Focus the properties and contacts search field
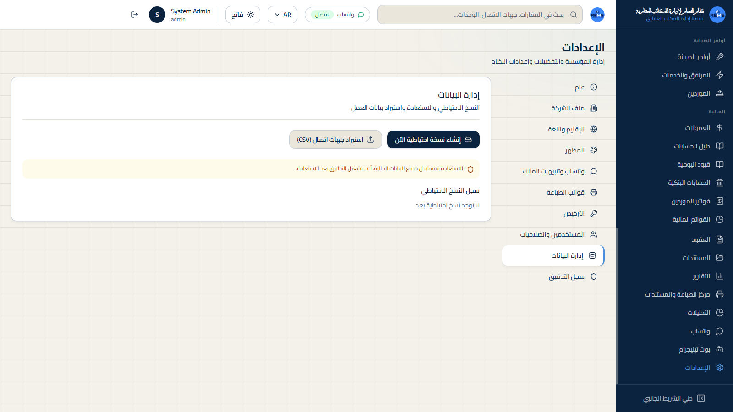733x412 pixels. (x=480, y=15)
